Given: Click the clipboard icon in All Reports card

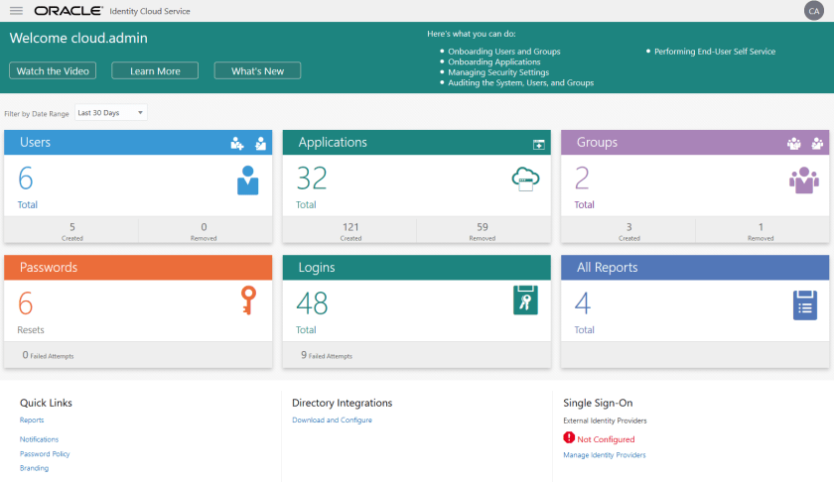Looking at the screenshot, I should pyautogui.click(x=804, y=304).
